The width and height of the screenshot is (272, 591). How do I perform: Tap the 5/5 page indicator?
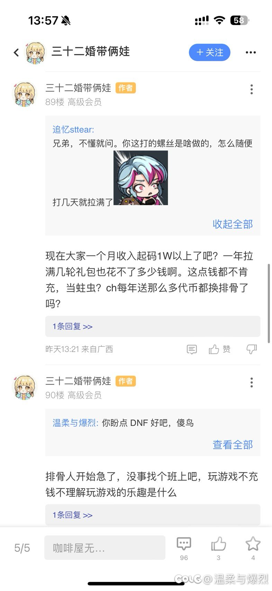[x=22, y=548]
